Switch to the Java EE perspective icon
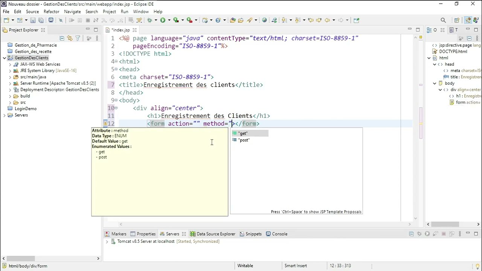This screenshot has height=271, width=482. [x=468, y=20]
